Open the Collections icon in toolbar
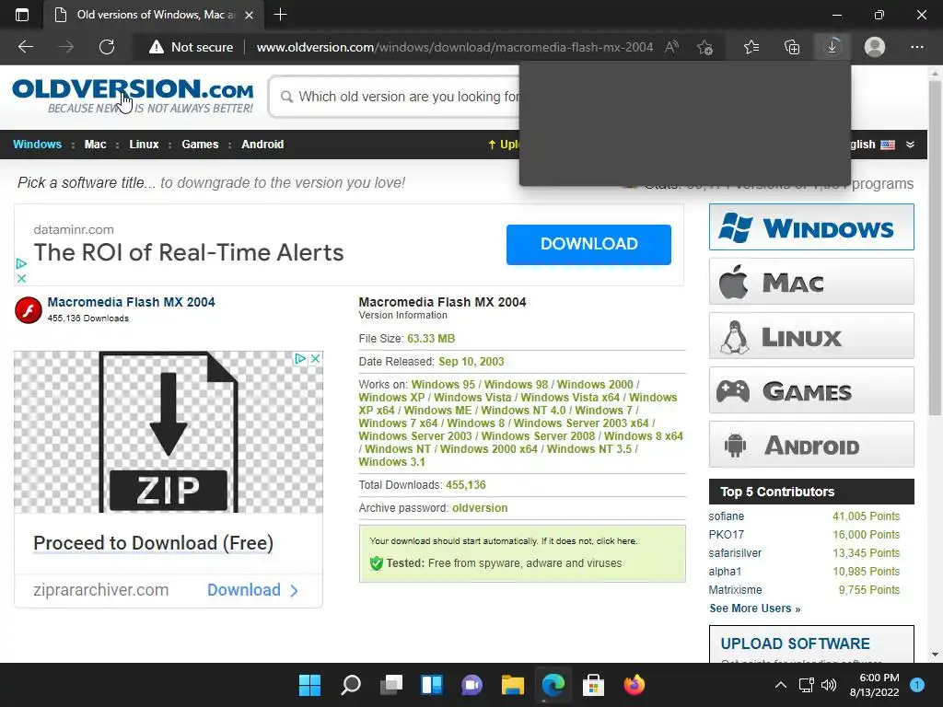Image resolution: width=943 pixels, height=707 pixels. pyautogui.click(x=792, y=47)
